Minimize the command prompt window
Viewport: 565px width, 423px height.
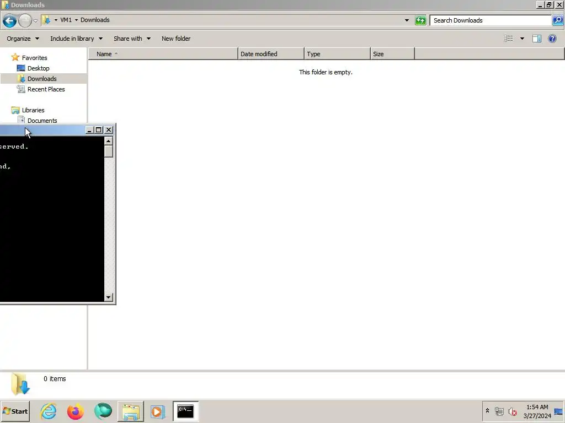point(90,130)
